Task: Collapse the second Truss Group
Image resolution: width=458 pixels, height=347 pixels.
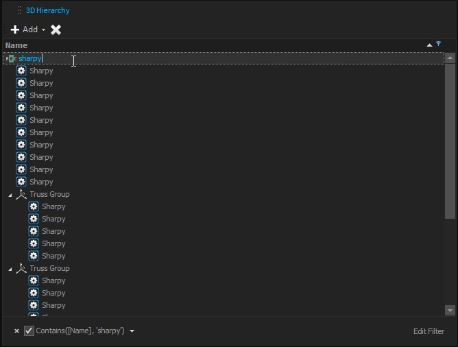Action: (10, 269)
